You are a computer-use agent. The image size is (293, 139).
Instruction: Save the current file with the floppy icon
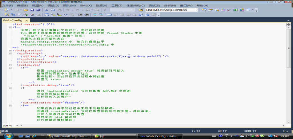32,10
